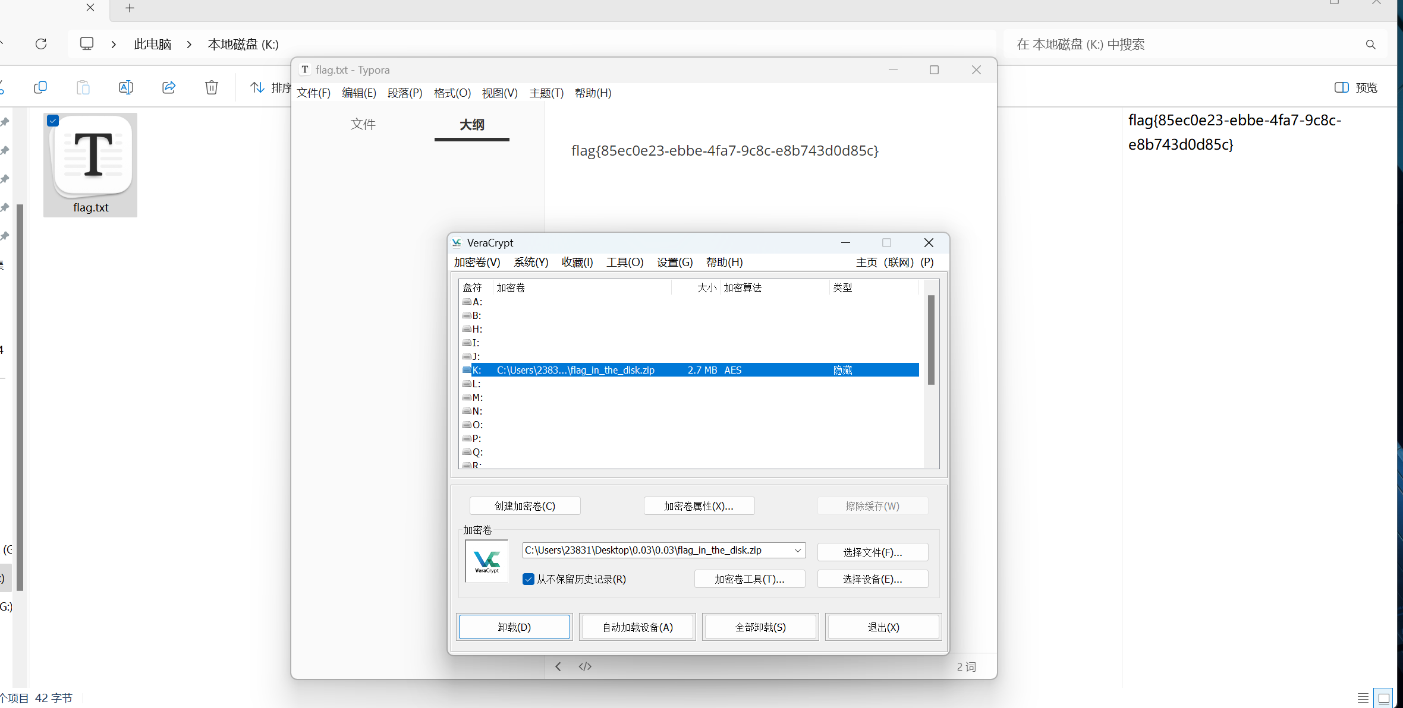Switch Typora sidebar to 大纲 tab
Screen dimensions: 1403x708
click(472, 125)
